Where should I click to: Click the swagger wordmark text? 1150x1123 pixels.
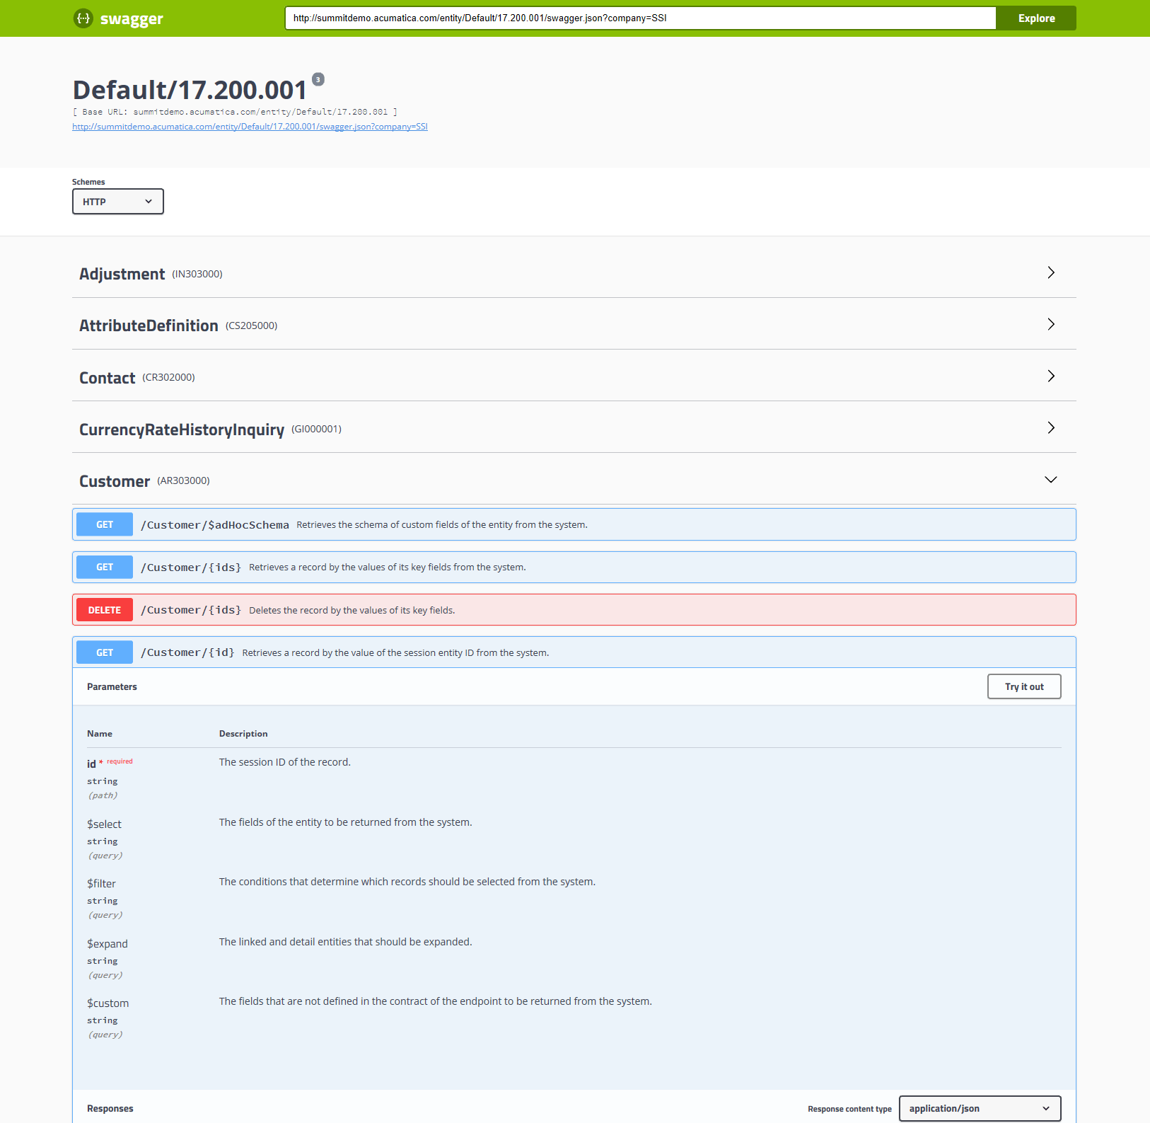click(132, 19)
